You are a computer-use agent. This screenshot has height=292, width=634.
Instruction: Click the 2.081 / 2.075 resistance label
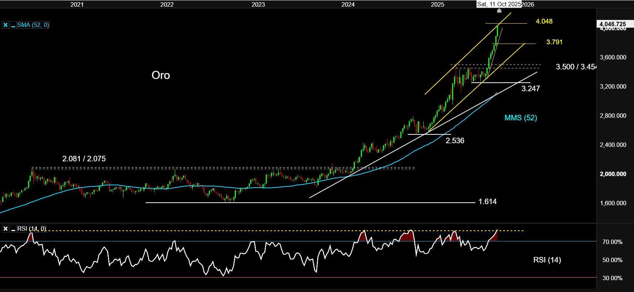coord(84,159)
